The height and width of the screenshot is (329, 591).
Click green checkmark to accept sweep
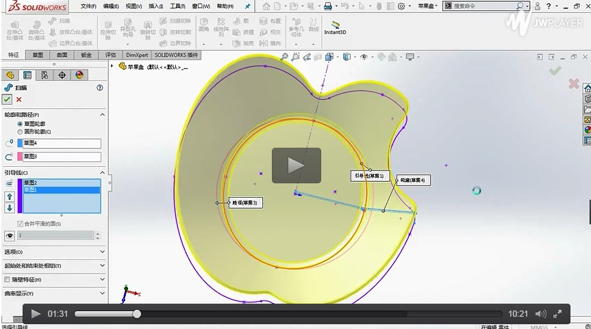[8, 100]
